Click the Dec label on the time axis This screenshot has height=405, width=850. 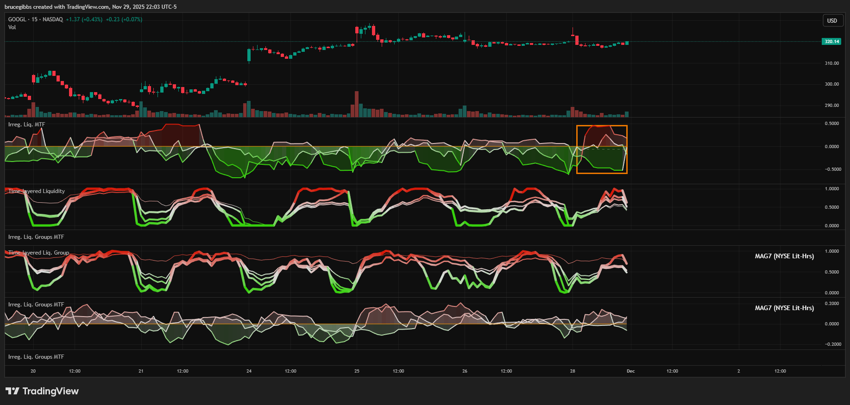tap(630, 371)
